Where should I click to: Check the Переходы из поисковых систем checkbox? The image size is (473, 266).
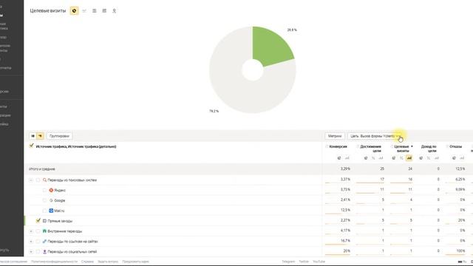38,180
